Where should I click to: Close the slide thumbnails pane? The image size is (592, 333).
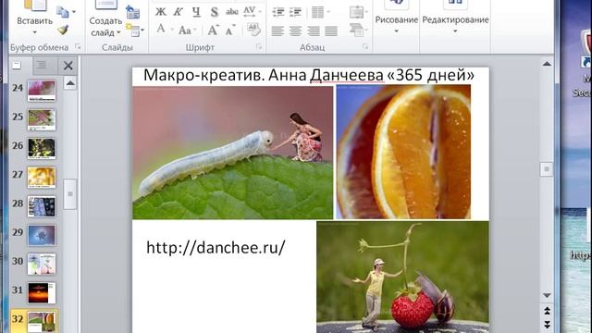click(68, 66)
